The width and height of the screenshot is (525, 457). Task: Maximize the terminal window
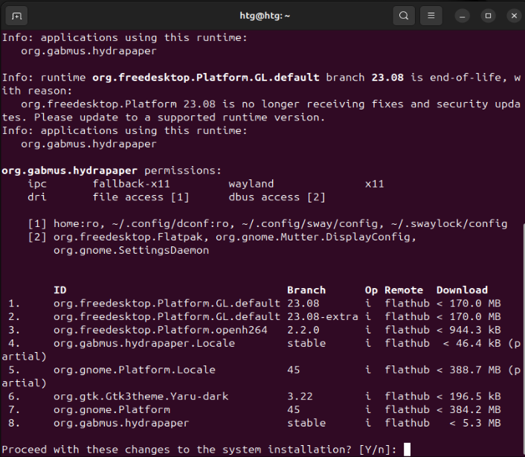click(488, 16)
